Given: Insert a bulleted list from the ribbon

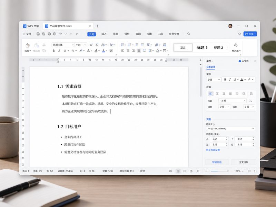Looking at the screenshot, I should click(x=123, y=45).
